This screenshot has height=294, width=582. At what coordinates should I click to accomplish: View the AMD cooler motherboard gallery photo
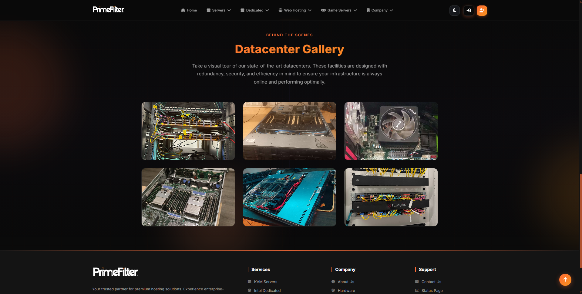coord(391,131)
